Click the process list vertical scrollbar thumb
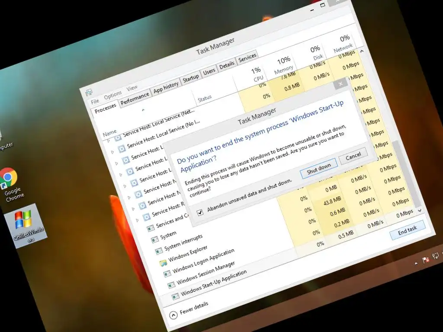Screen dimensions: 443x332 [x=407, y=174]
